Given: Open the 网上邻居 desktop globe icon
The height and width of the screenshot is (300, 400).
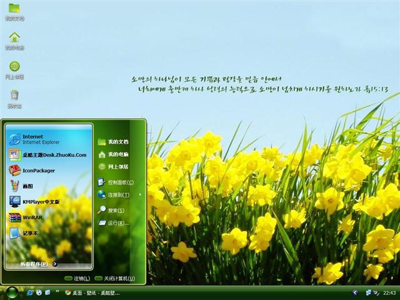Looking at the screenshot, I should pos(14,70).
